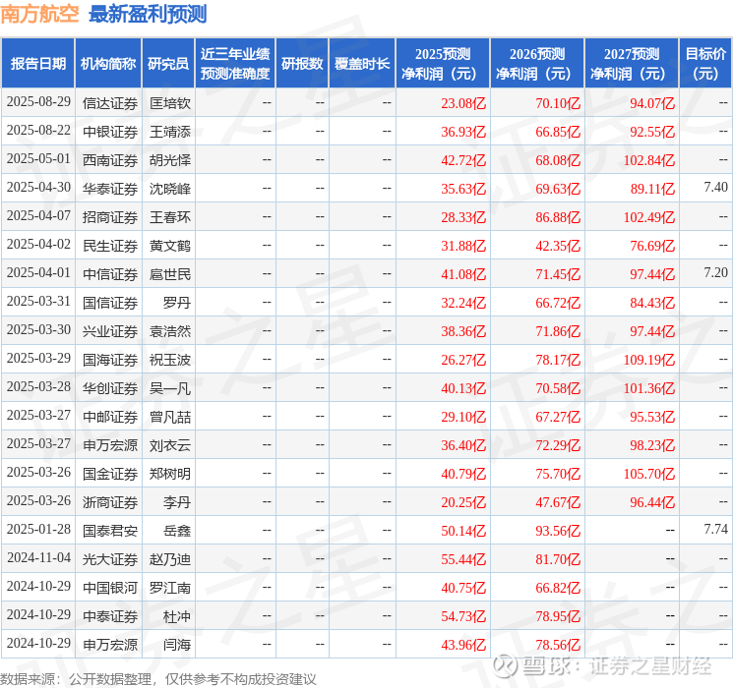Select researcher 刘衣云
This screenshot has width=733, height=688.
pos(169,444)
